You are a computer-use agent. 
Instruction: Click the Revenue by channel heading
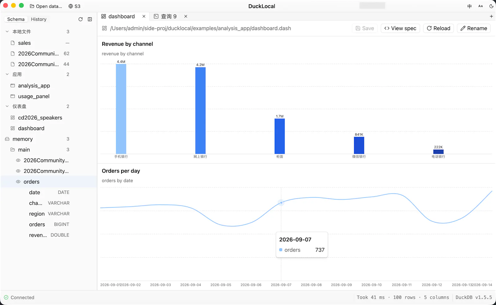click(x=127, y=44)
